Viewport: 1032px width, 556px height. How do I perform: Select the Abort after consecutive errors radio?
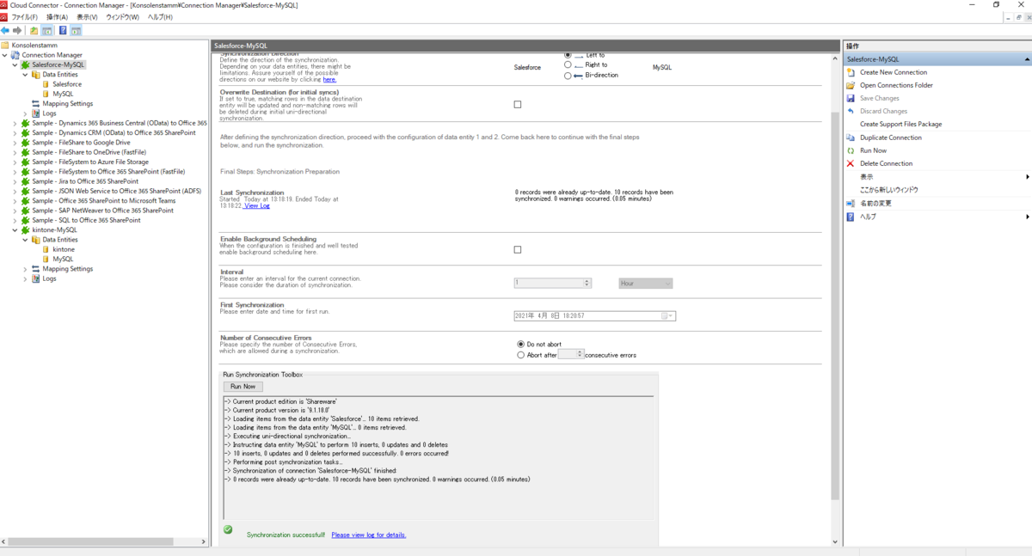tap(520, 355)
